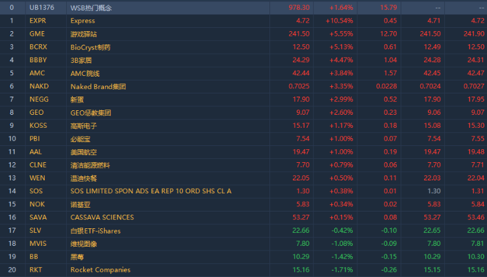
Task: Select the UB1376 index row code
Action: click(42, 7)
